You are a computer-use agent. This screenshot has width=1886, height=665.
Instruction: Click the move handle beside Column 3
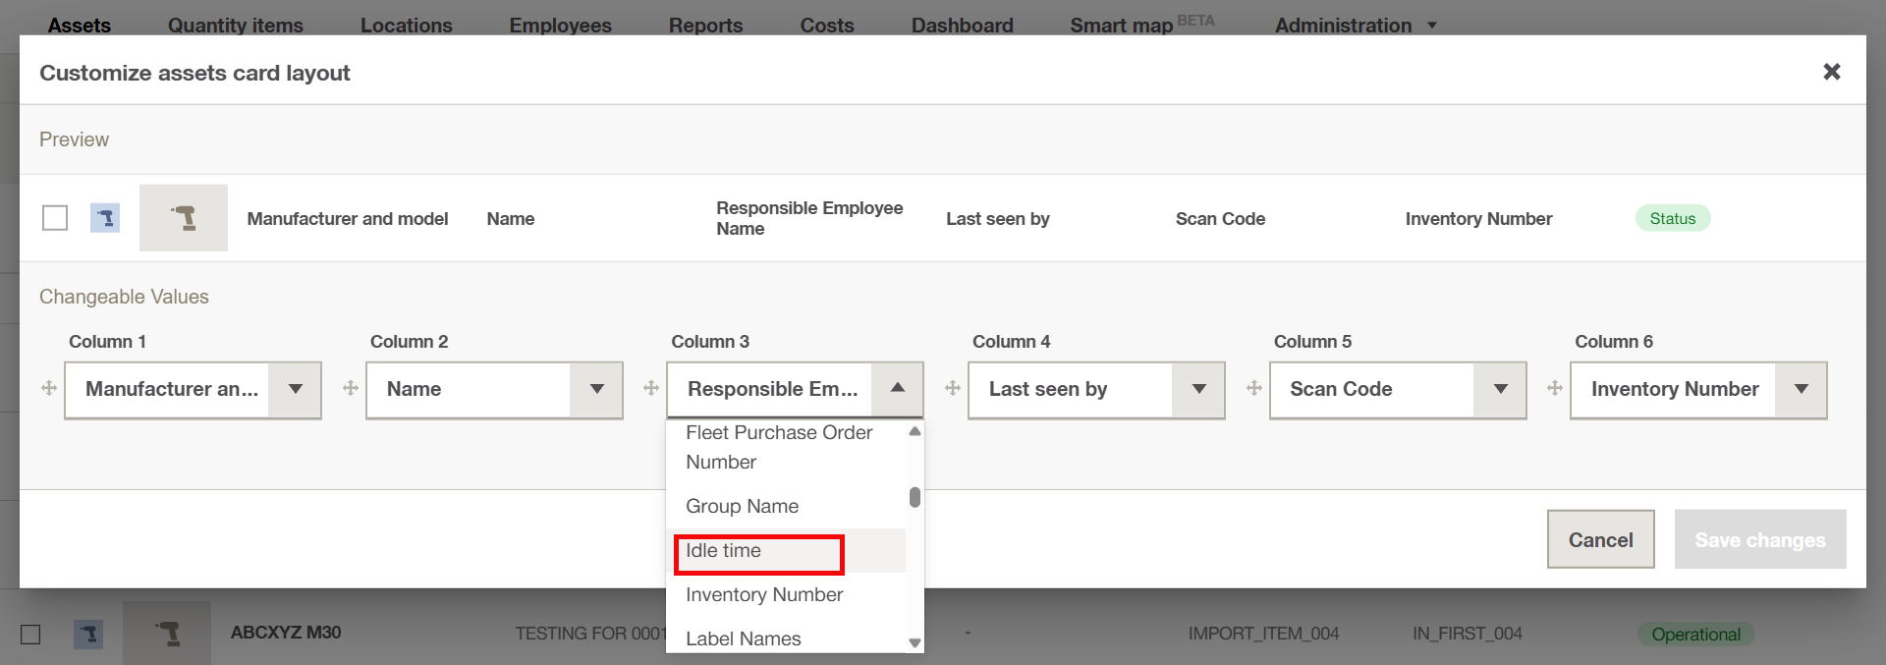(x=651, y=389)
